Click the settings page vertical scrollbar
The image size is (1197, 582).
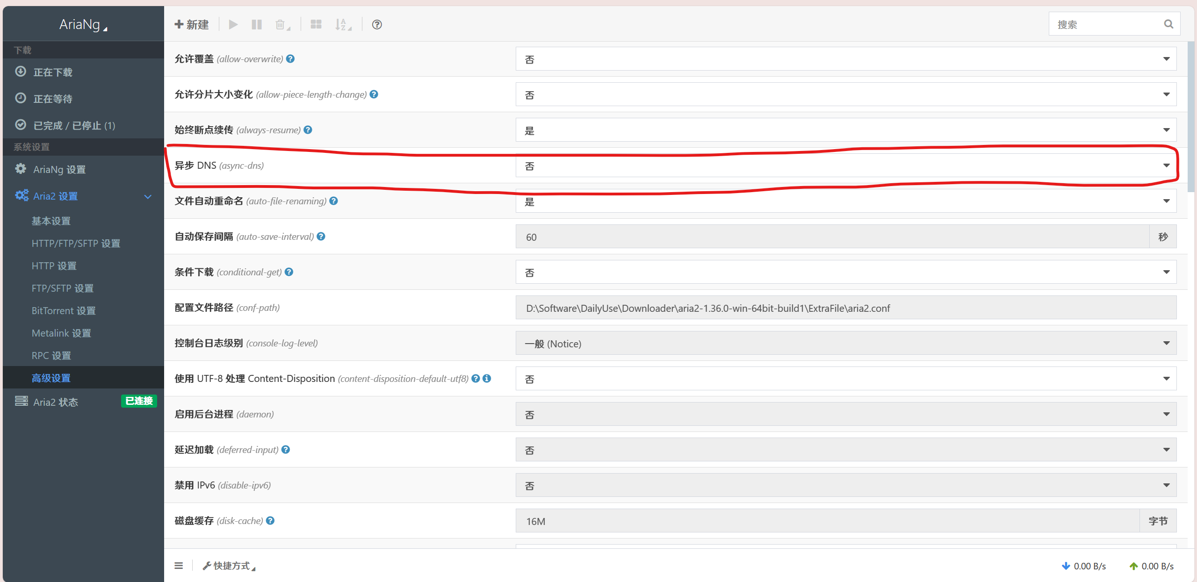1191,117
